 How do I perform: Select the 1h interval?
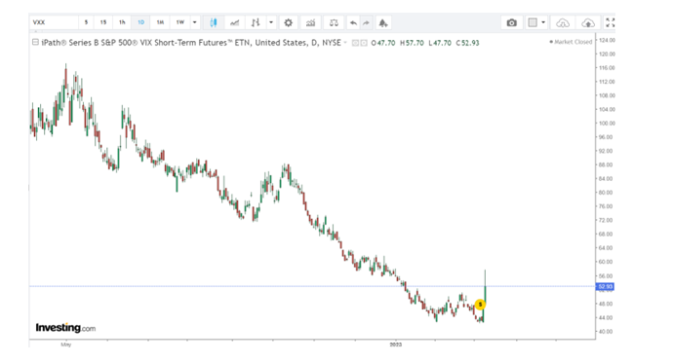pyautogui.click(x=122, y=22)
